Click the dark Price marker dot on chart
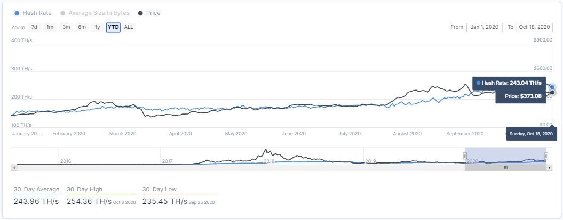 coord(552,93)
